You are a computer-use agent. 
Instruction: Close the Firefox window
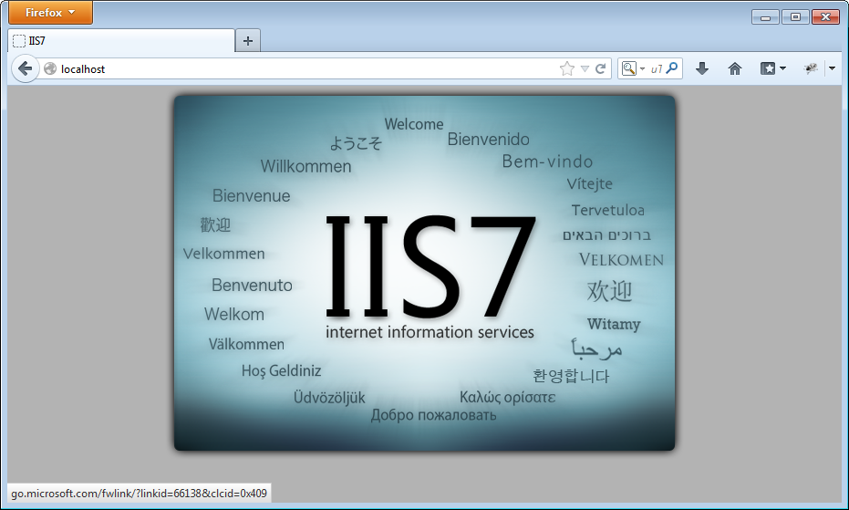pyautogui.click(x=825, y=17)
